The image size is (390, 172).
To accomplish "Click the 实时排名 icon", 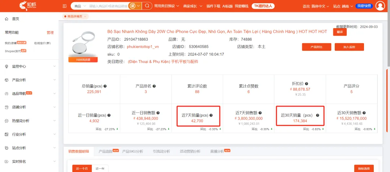I will tap(7, 162).
